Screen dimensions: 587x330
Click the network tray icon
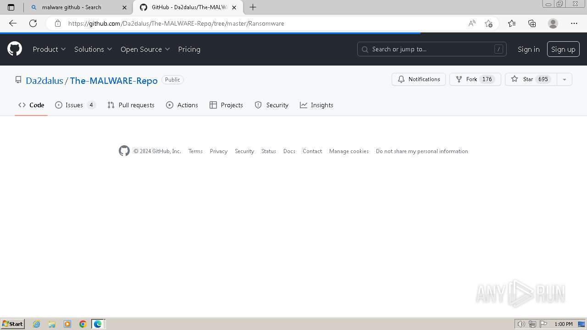532,324
